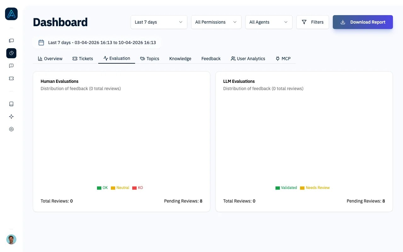Image resolution: width=403 pixels, height=252 pixels.
Task: Click Human Evaluations Total Reviews: 0
Action: (57, 201)
